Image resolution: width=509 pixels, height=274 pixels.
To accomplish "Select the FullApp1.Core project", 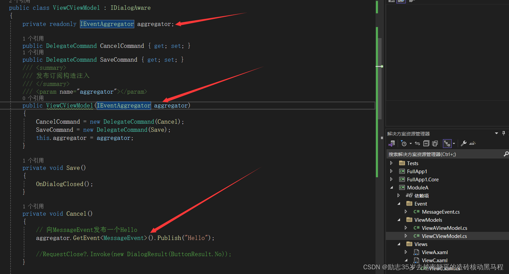I will pos(423,179).
